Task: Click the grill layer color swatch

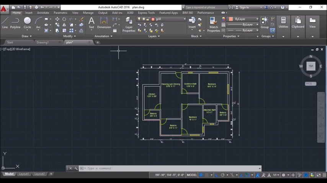Action: coord(153,19)
